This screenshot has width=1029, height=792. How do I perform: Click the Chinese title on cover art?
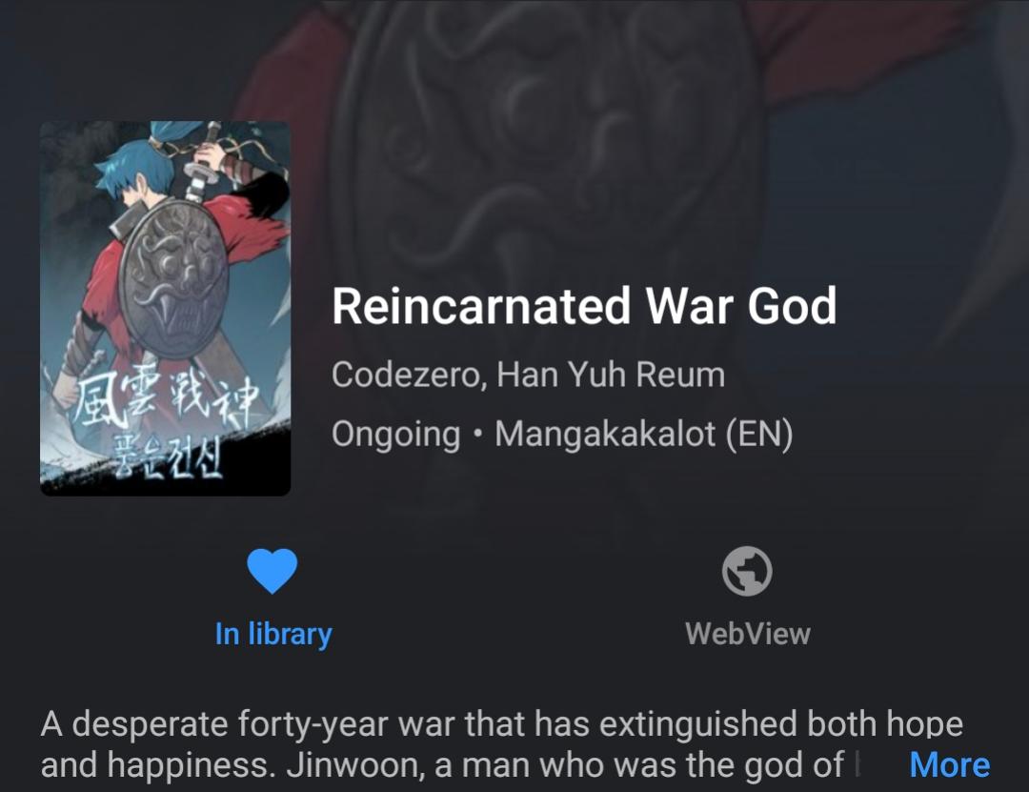pos(168,401)
